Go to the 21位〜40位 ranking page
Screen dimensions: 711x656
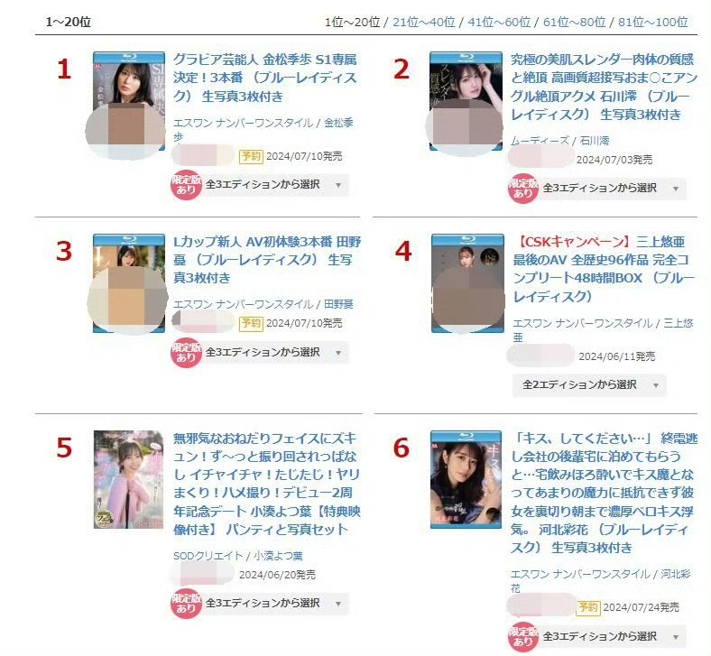(424, 22)
